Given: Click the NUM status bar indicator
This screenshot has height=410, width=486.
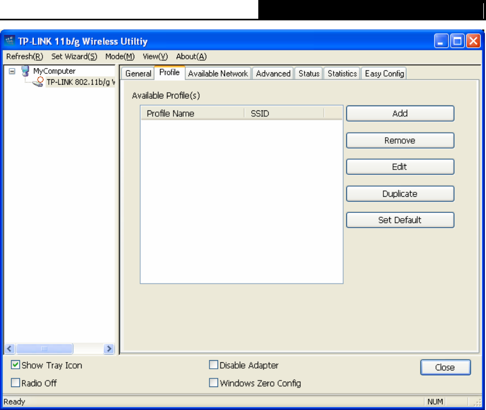Looking at the screenshot, I should tap(435, 401).
